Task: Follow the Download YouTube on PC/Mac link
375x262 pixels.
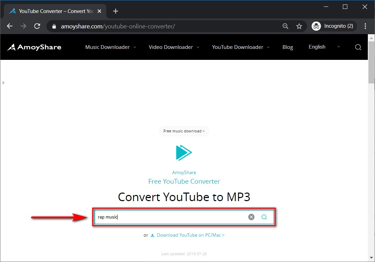Action: [191, 235]
